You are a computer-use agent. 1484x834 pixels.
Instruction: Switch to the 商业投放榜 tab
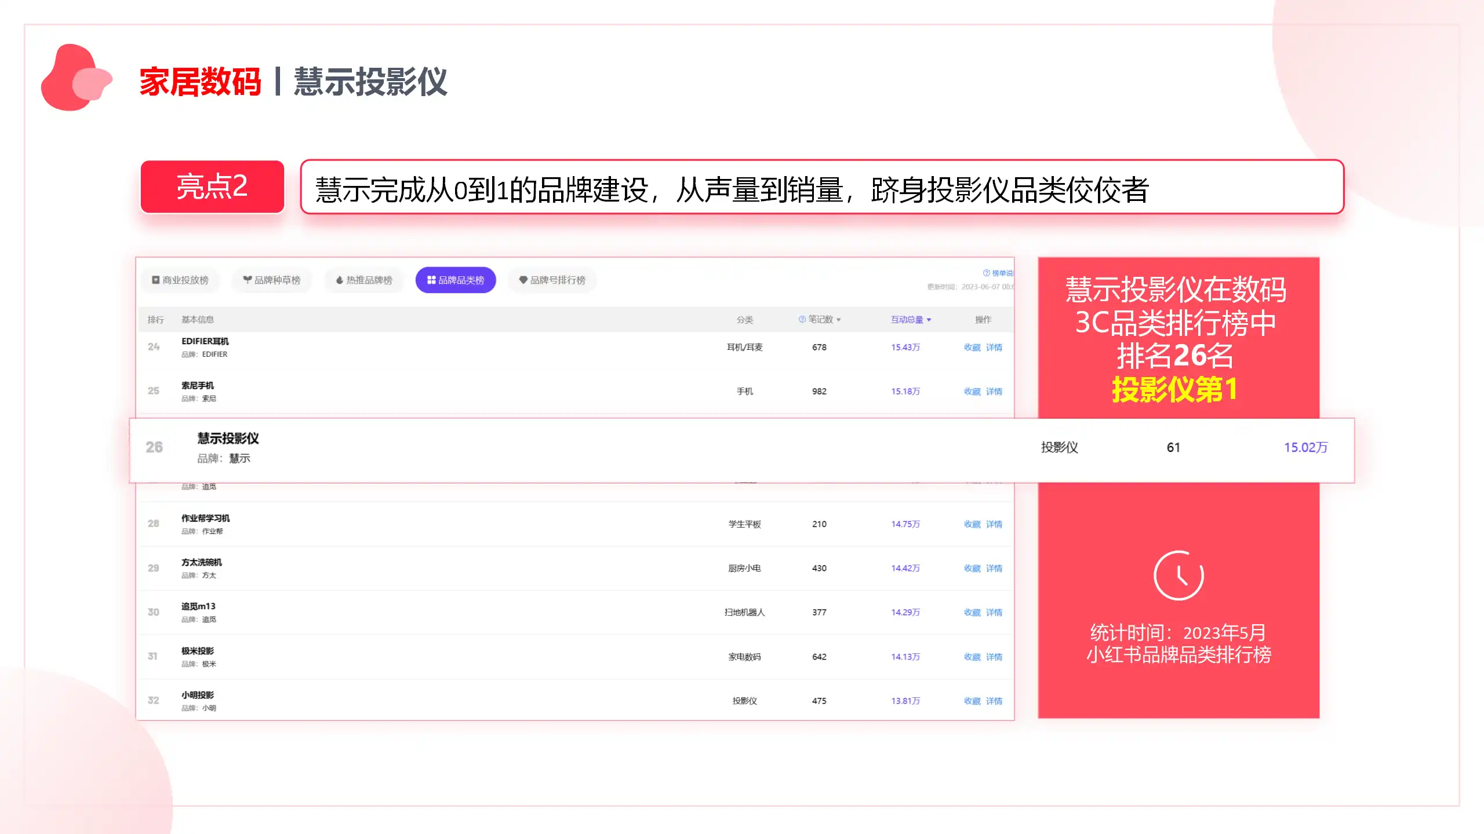180,280
